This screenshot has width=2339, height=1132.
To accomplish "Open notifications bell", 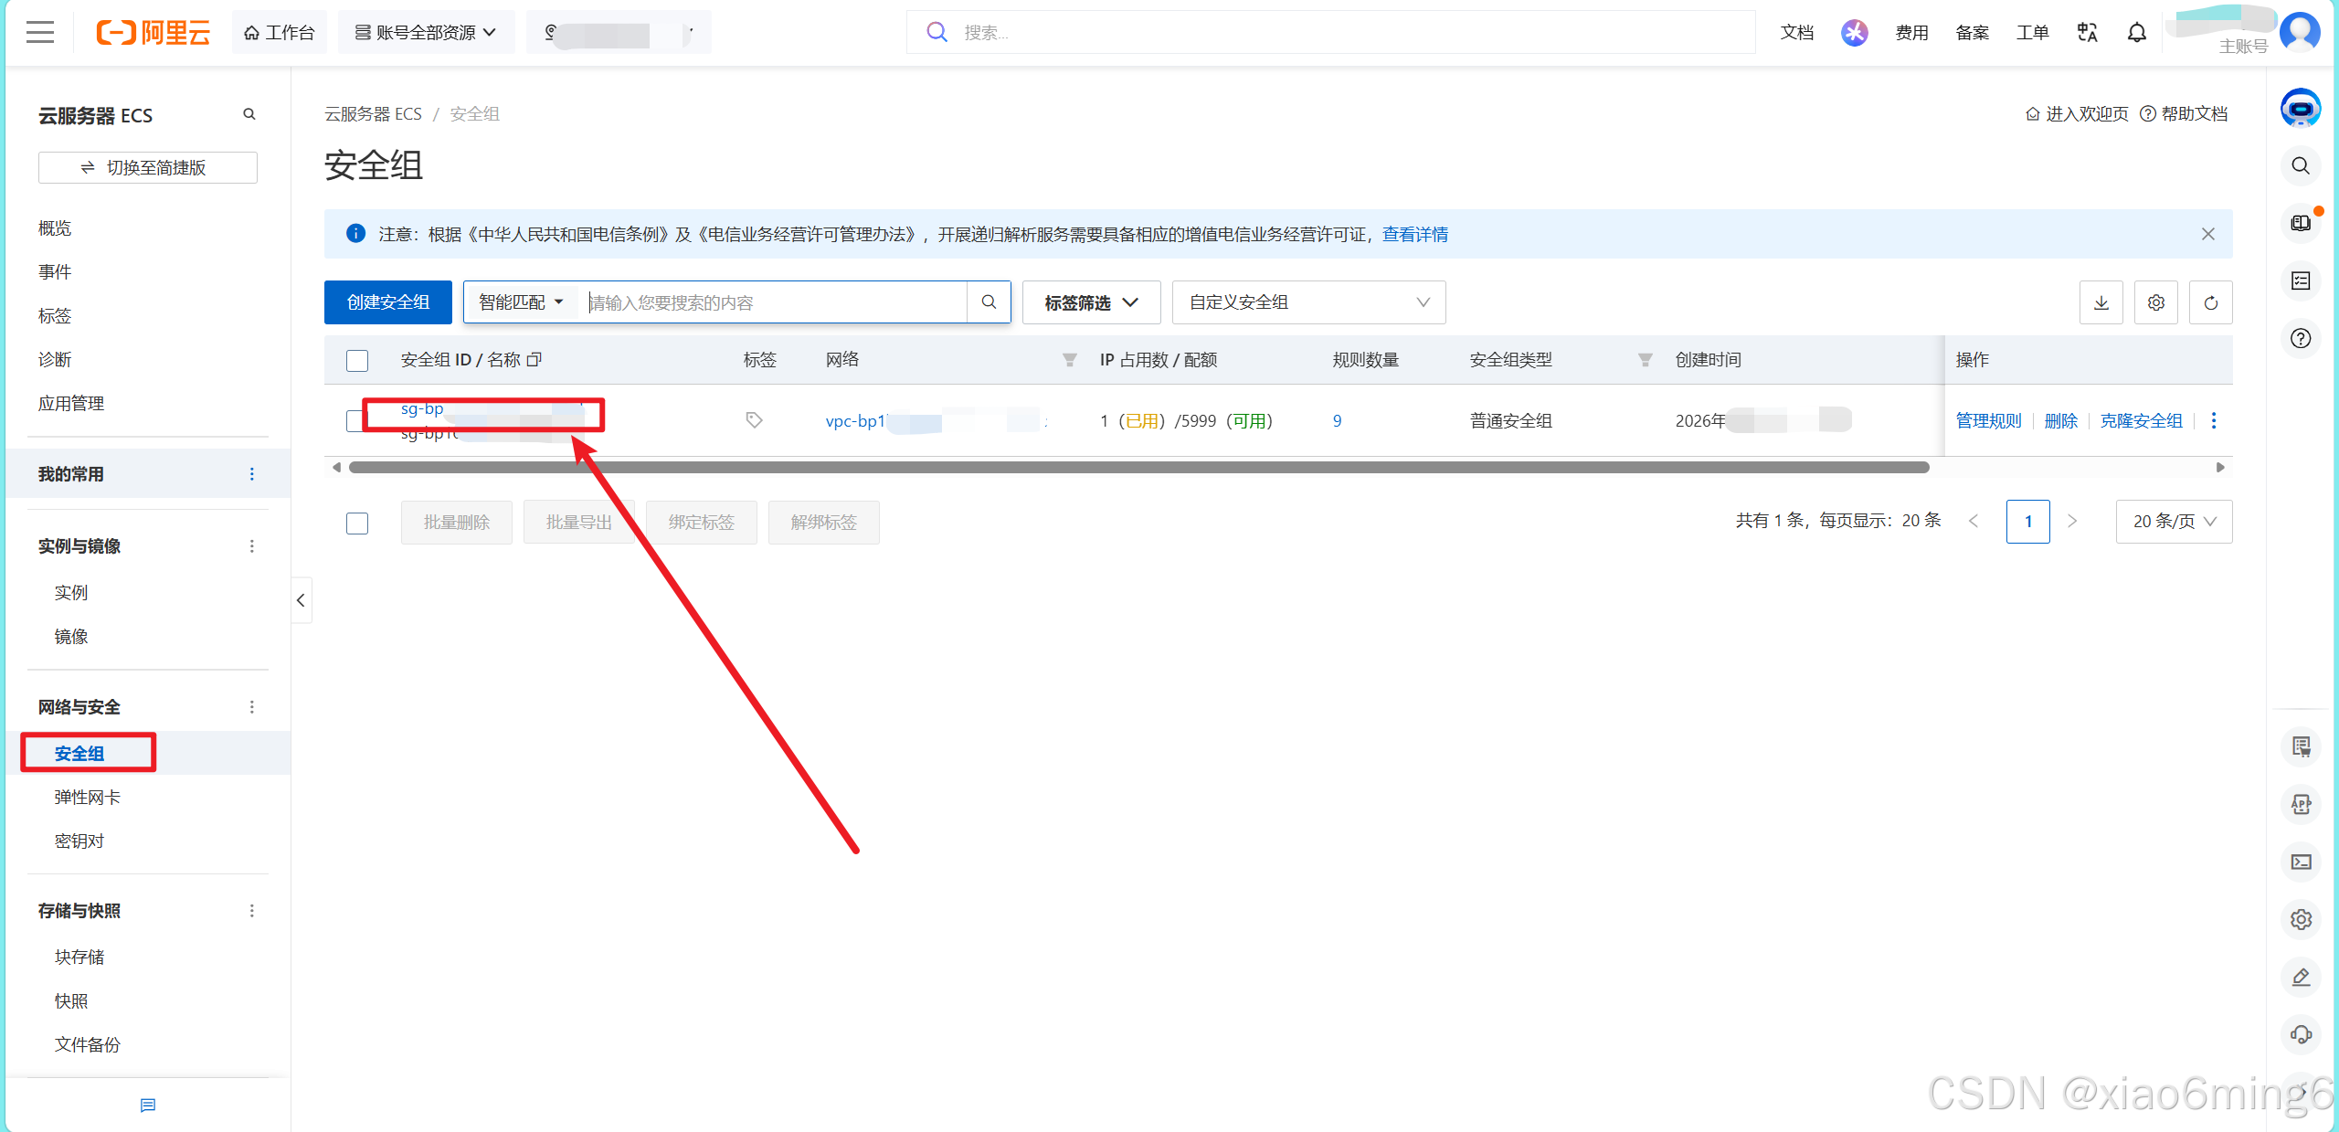I will point(2136,32).
